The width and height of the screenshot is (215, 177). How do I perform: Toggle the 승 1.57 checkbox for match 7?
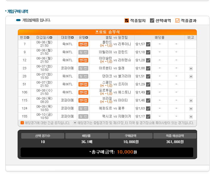point(148,44)
